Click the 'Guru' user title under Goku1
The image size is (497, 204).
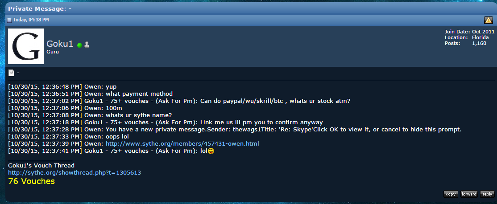pos(53,52)
